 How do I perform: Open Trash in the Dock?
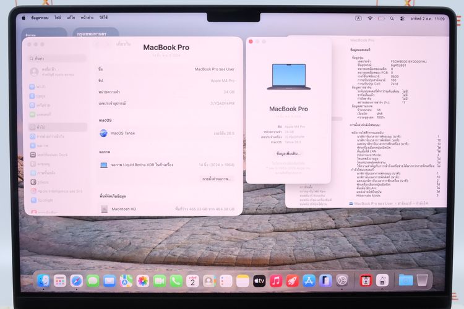[x=423, y=280]
